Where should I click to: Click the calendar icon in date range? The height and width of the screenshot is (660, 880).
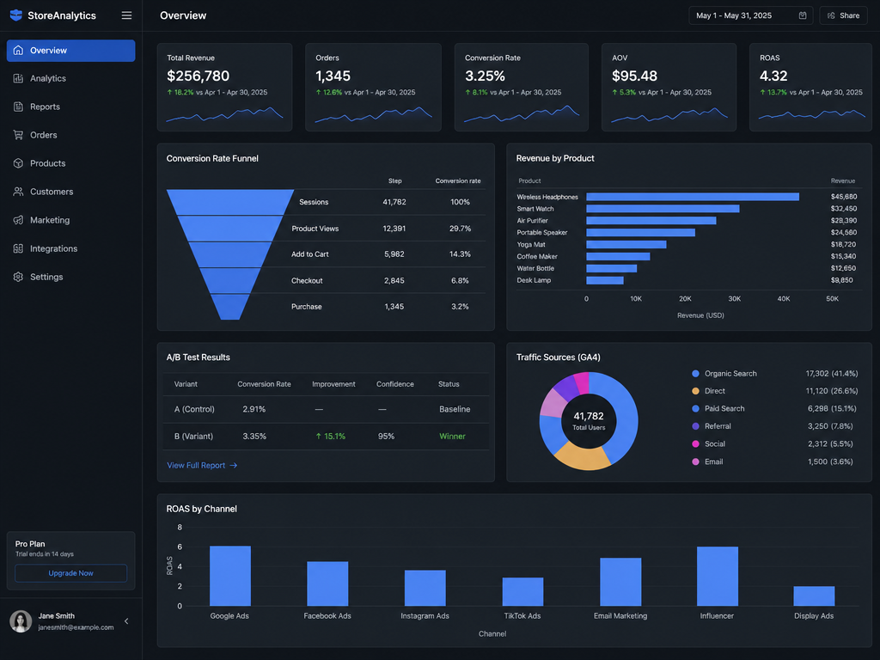(803, 15)
